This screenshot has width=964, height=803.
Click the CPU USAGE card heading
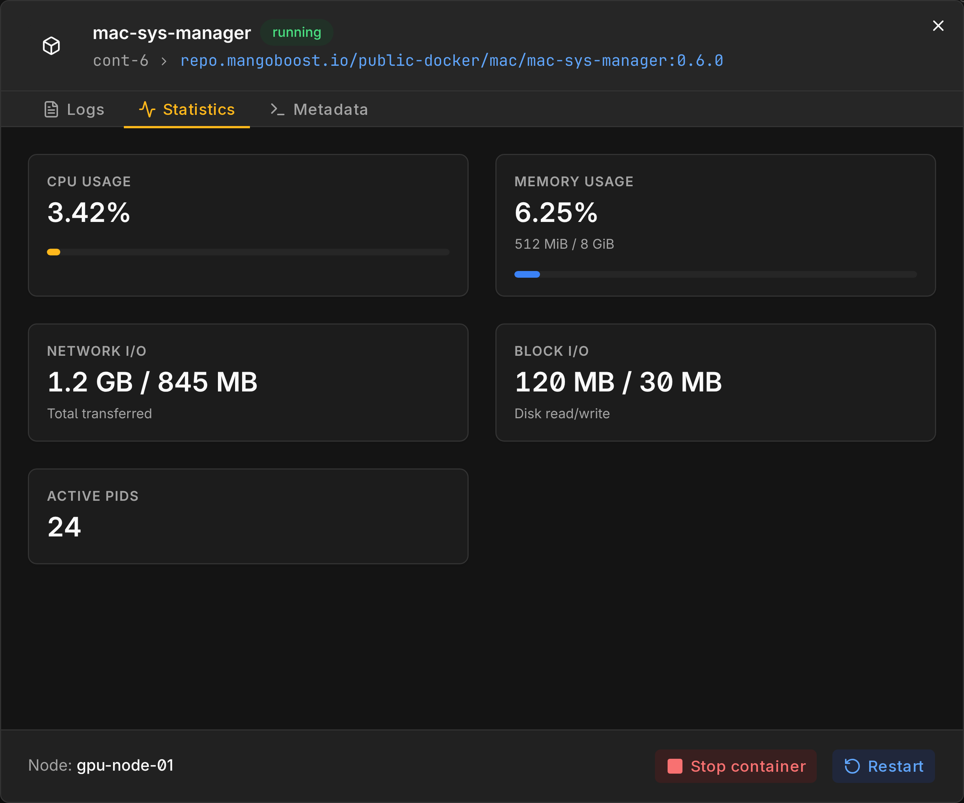(89, 182)
